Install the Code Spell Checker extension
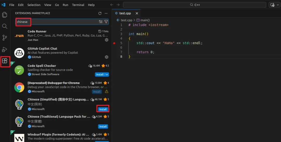Image resolution: width=281 pixels, height=142 pixels. pos(100,74)
